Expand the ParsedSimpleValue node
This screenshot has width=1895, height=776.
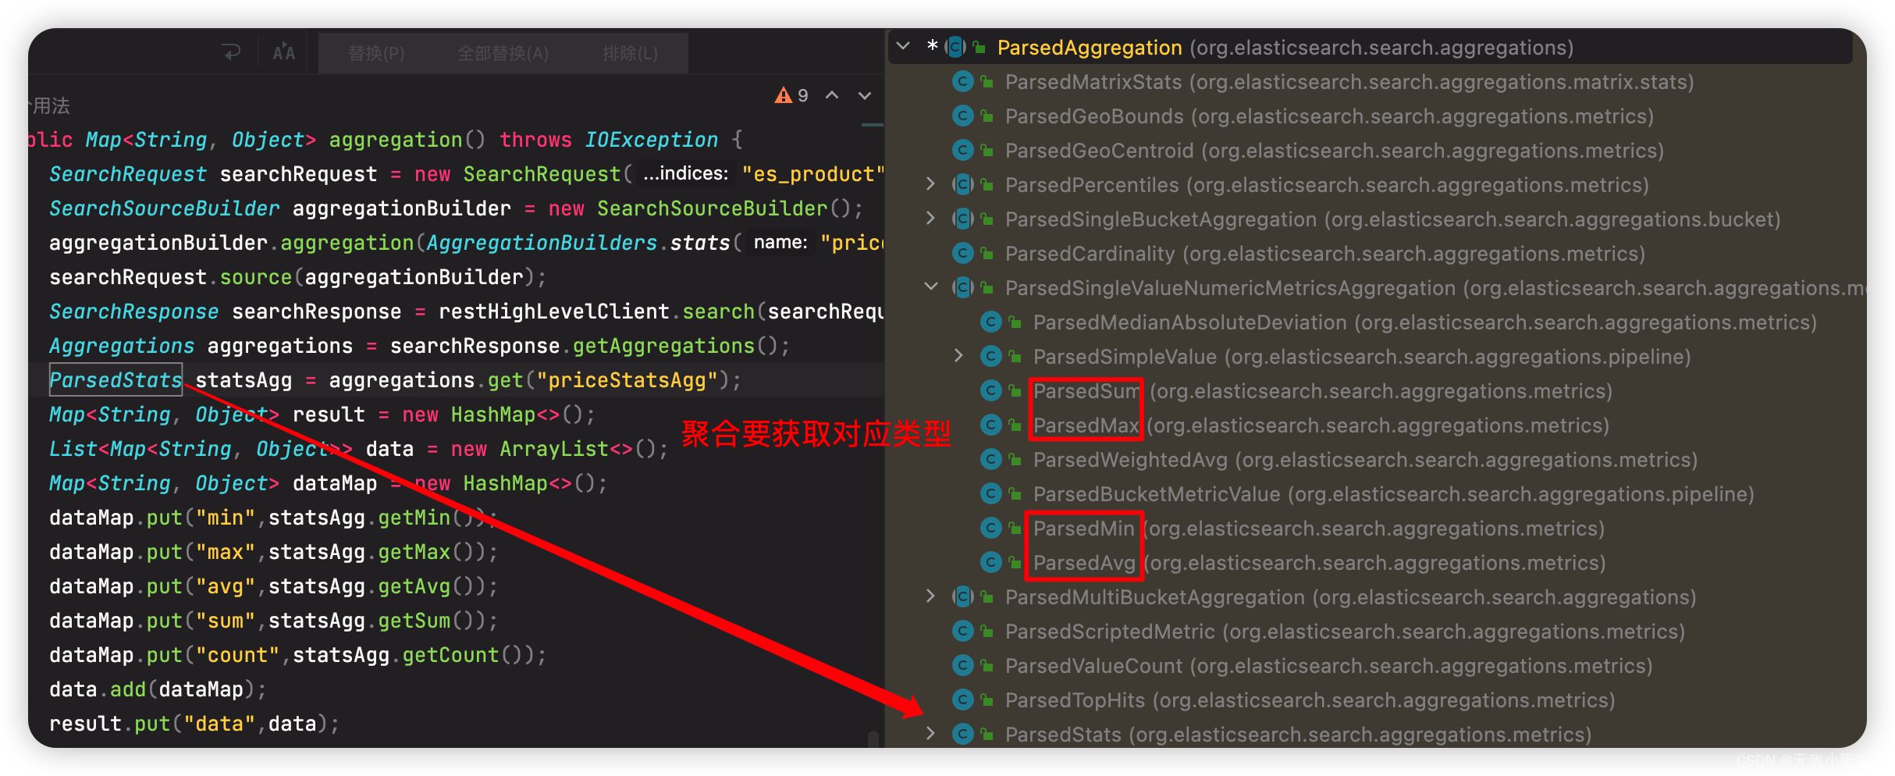click(x=958, y=356)
